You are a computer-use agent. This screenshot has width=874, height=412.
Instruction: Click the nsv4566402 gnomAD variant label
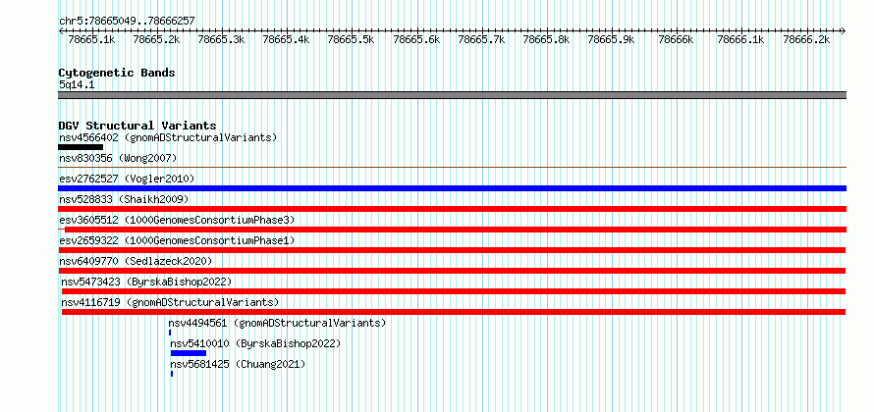[168, 137]
